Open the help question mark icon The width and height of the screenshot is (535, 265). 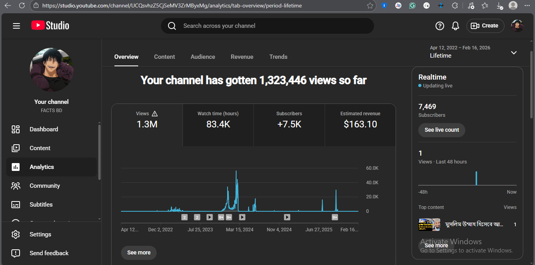[x=440, y=26]
